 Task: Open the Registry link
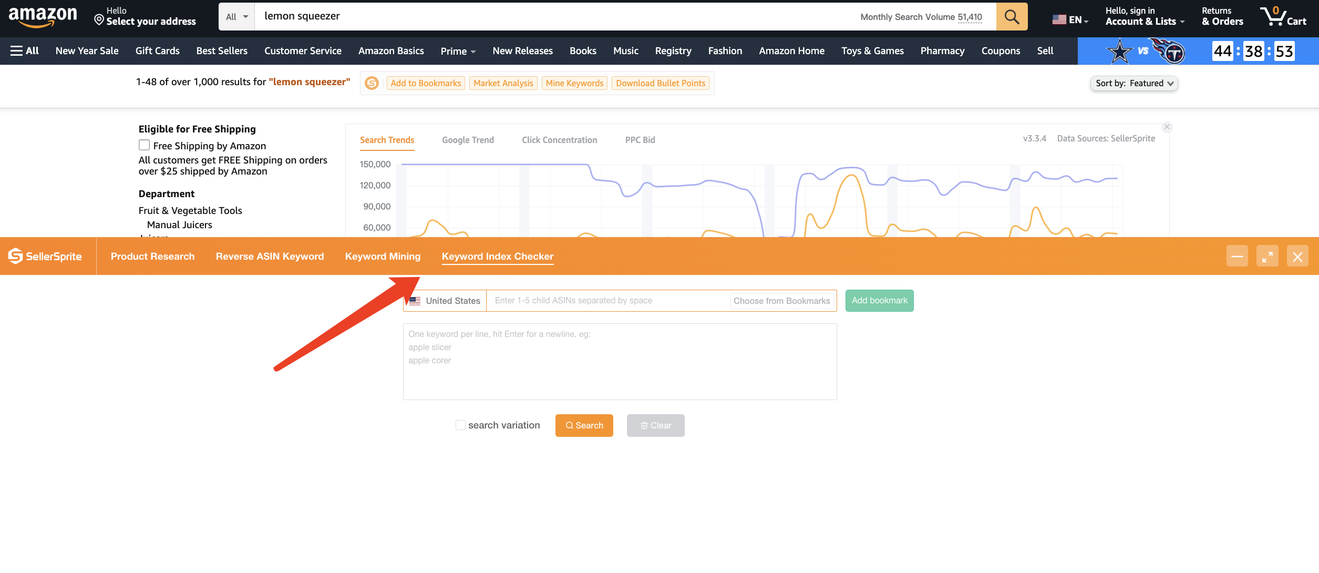coord(673,51)
